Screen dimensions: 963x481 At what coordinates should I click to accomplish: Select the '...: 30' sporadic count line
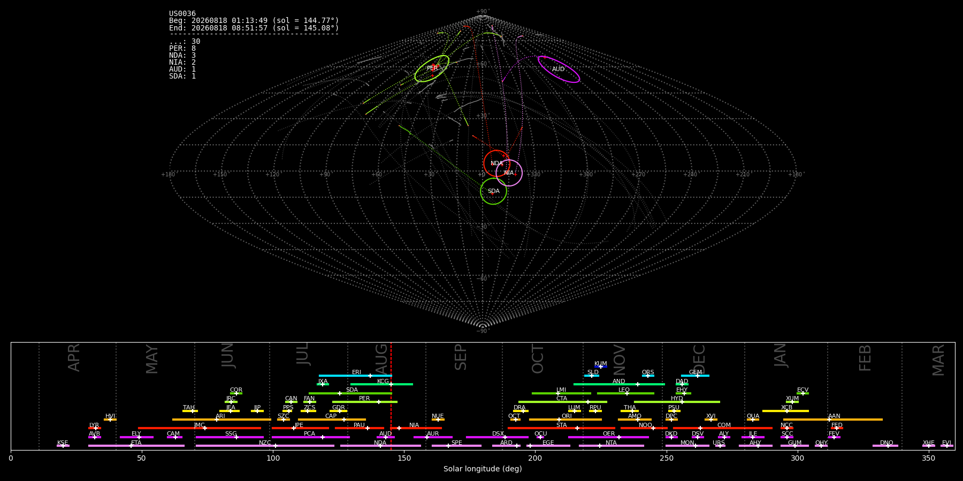(185, 42)
